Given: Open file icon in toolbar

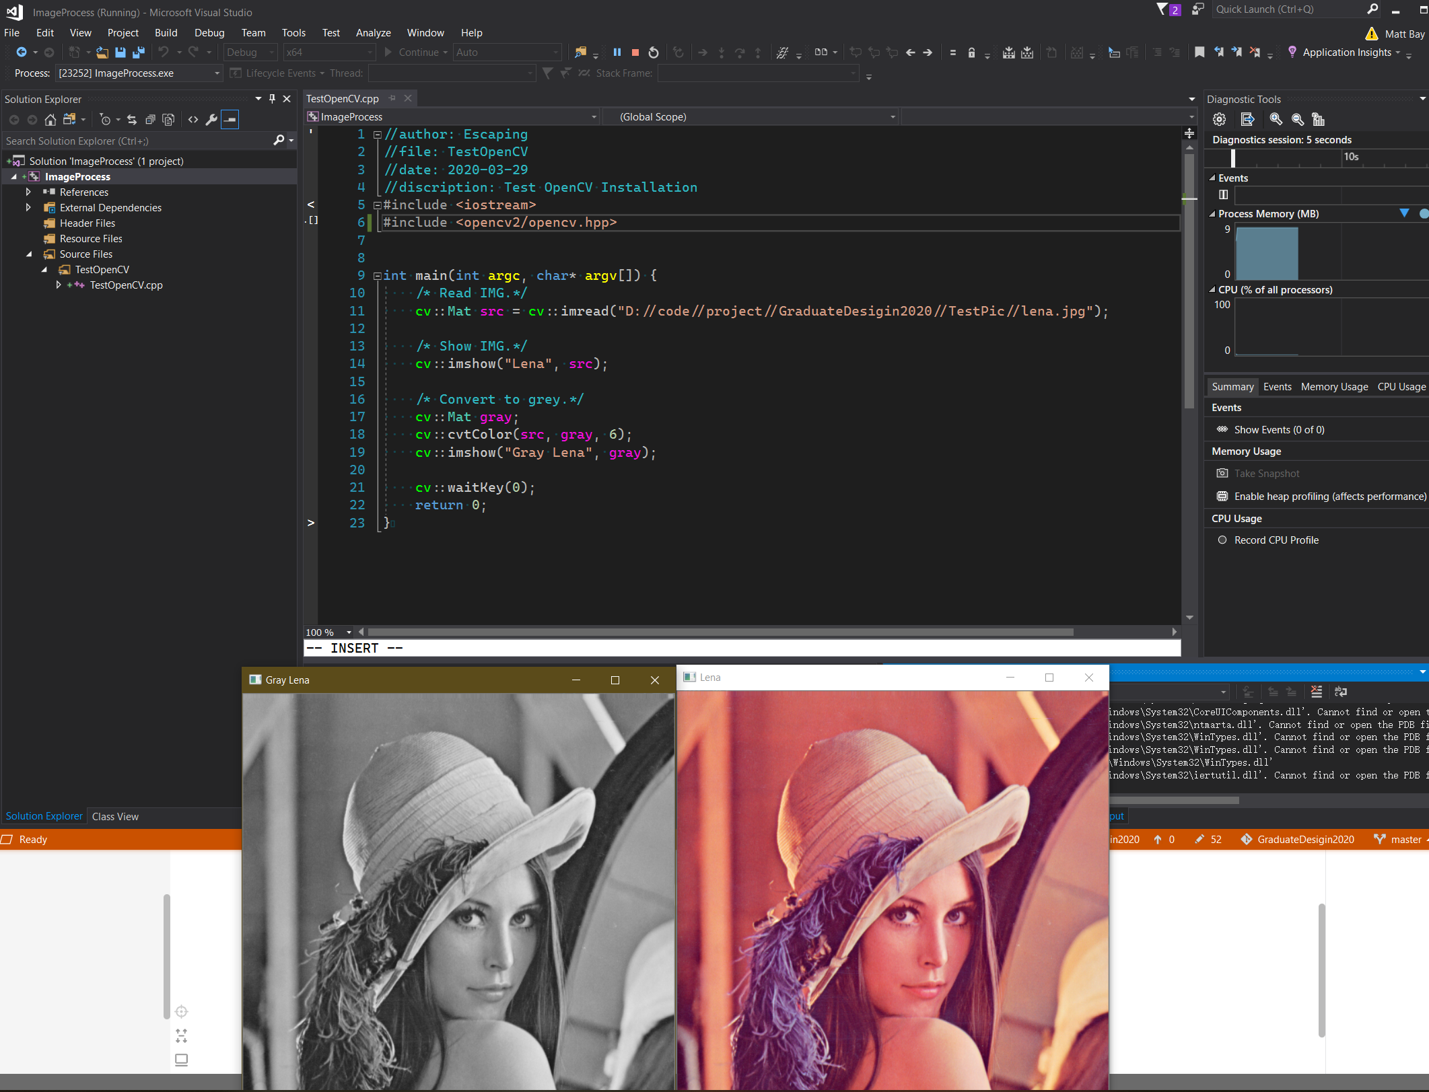Looking at the screenshot, I should [102, 52].
